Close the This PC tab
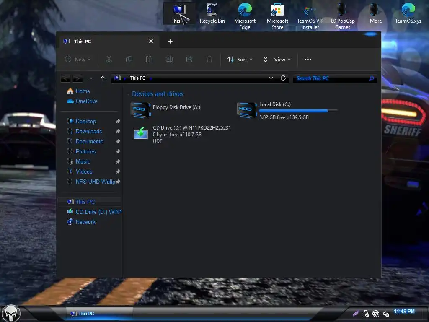The width and height of the screenshot is (429, 322). (151, 41)
